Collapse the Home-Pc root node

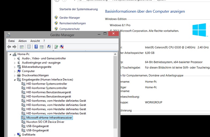10,54
